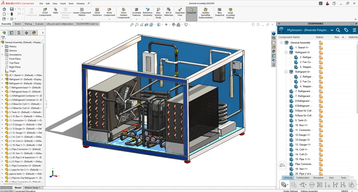Collapse Refrigrant<3> in 3DEXPERIENCE tree
This screenshot has width=358, height=192.
tap(286, 52)
